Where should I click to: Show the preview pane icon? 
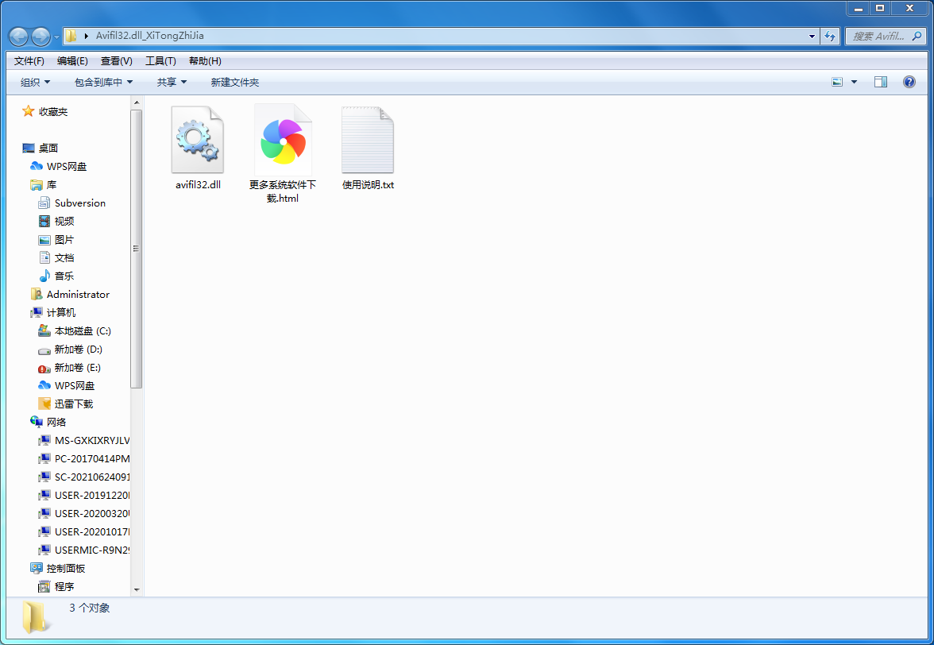tap(880, 82)
